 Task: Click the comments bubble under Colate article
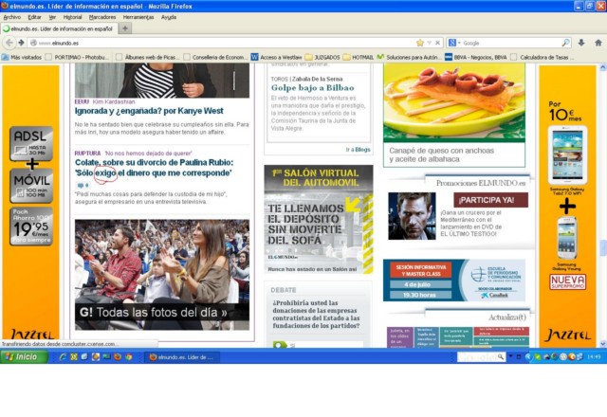coord(83,186)
